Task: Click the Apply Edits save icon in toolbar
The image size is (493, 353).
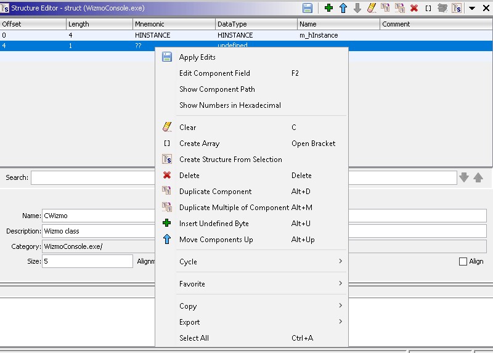Action: [307, 8]
